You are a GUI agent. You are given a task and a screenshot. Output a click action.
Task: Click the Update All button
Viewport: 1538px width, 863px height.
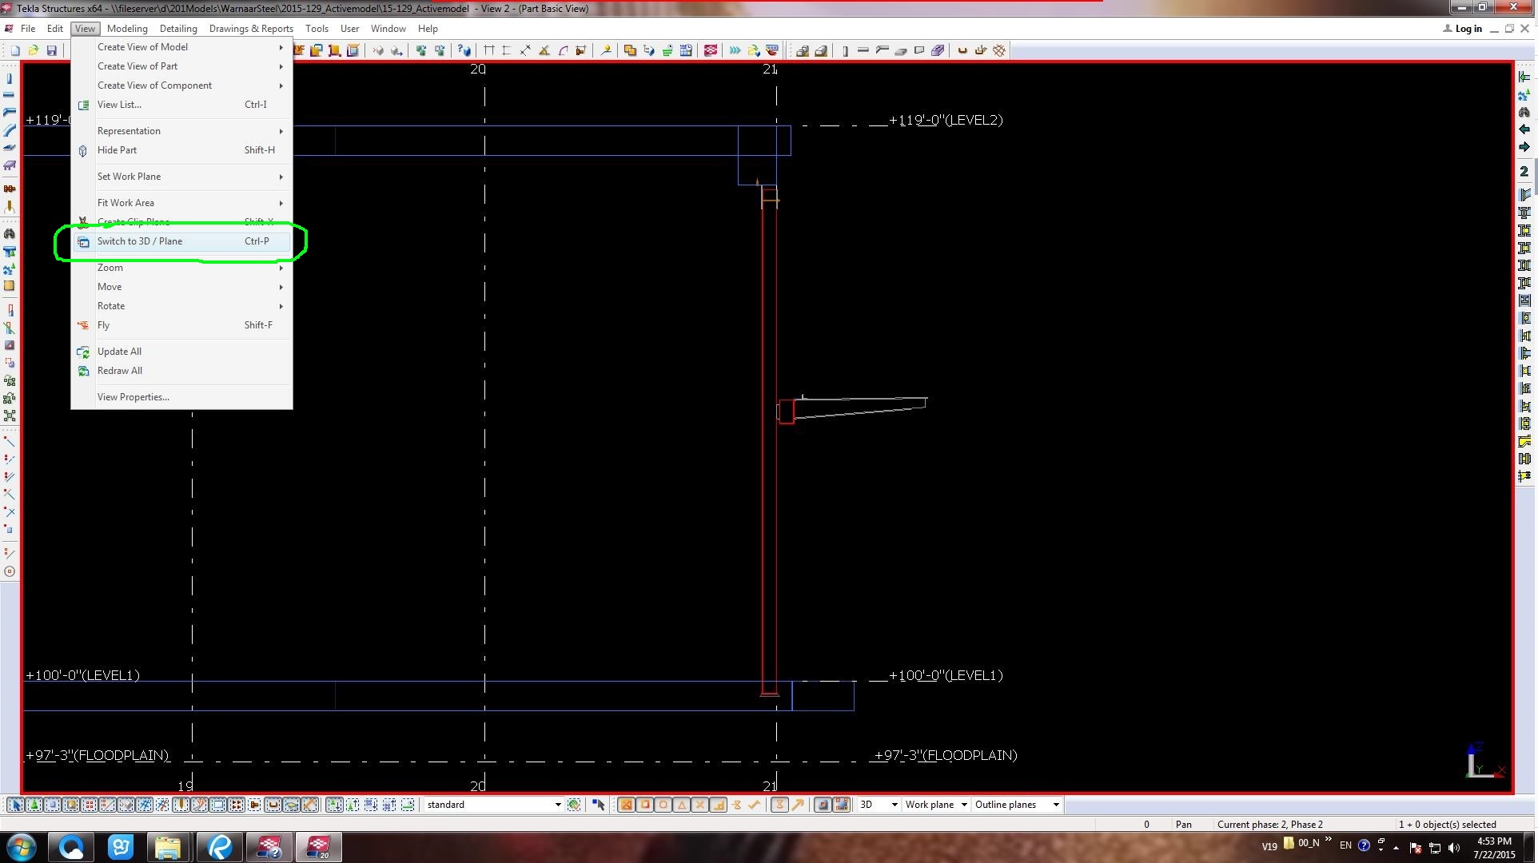pyautogui.click(x=119, y=351)
